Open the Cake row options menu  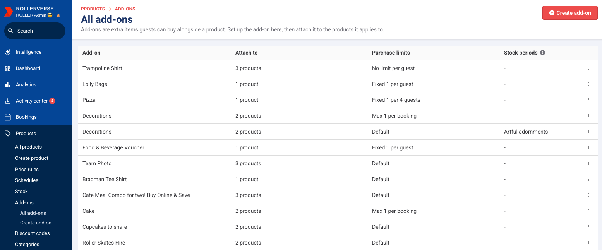tap(589, 211)
